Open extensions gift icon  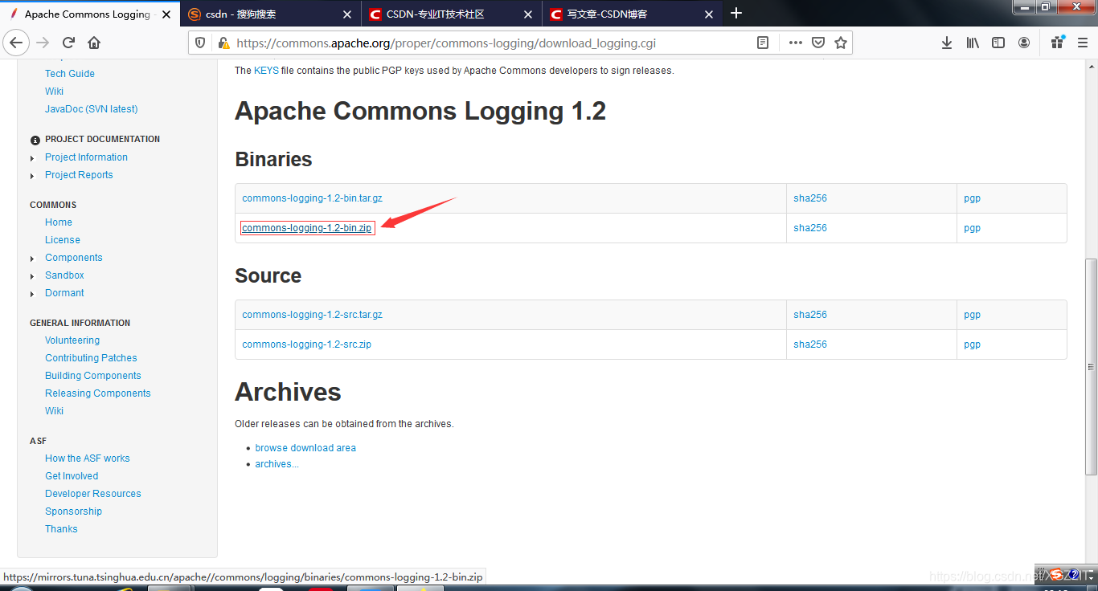[x=1057, y=43]
